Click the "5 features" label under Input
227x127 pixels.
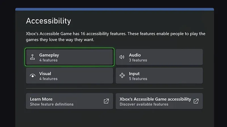pyautogui.click(x=138, y=79)
